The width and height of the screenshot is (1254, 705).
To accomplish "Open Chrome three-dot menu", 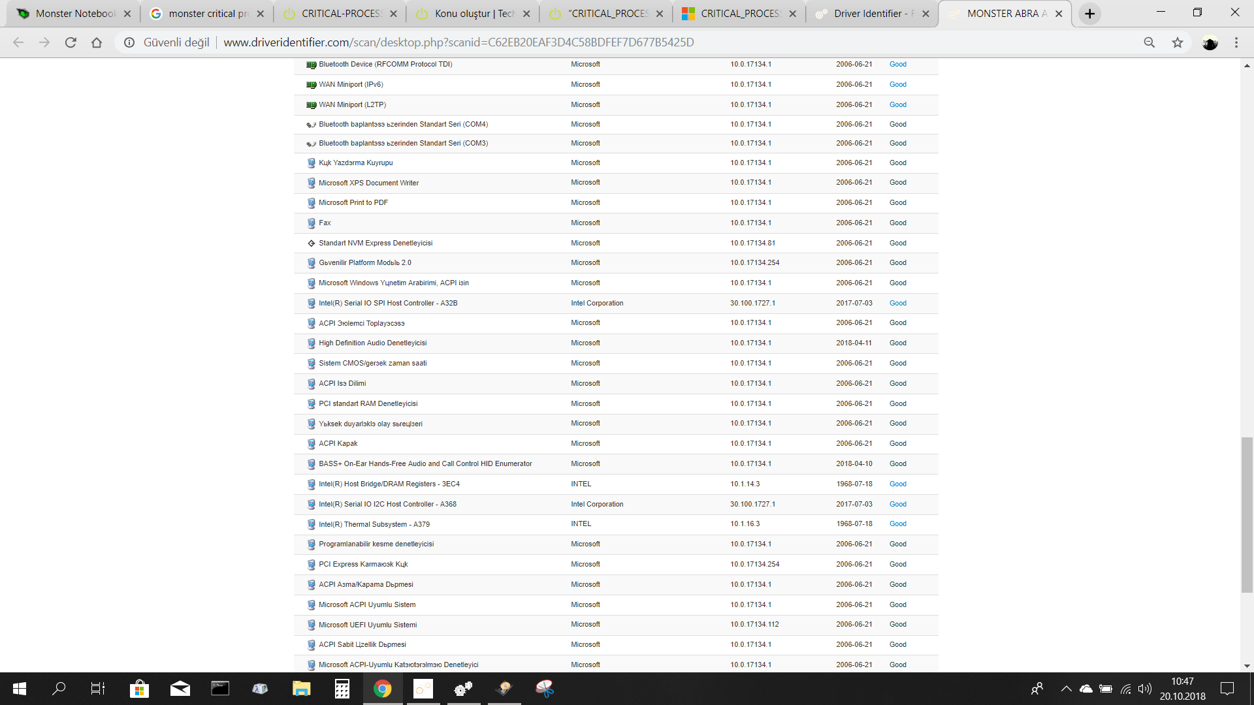I will [1236, 42].
